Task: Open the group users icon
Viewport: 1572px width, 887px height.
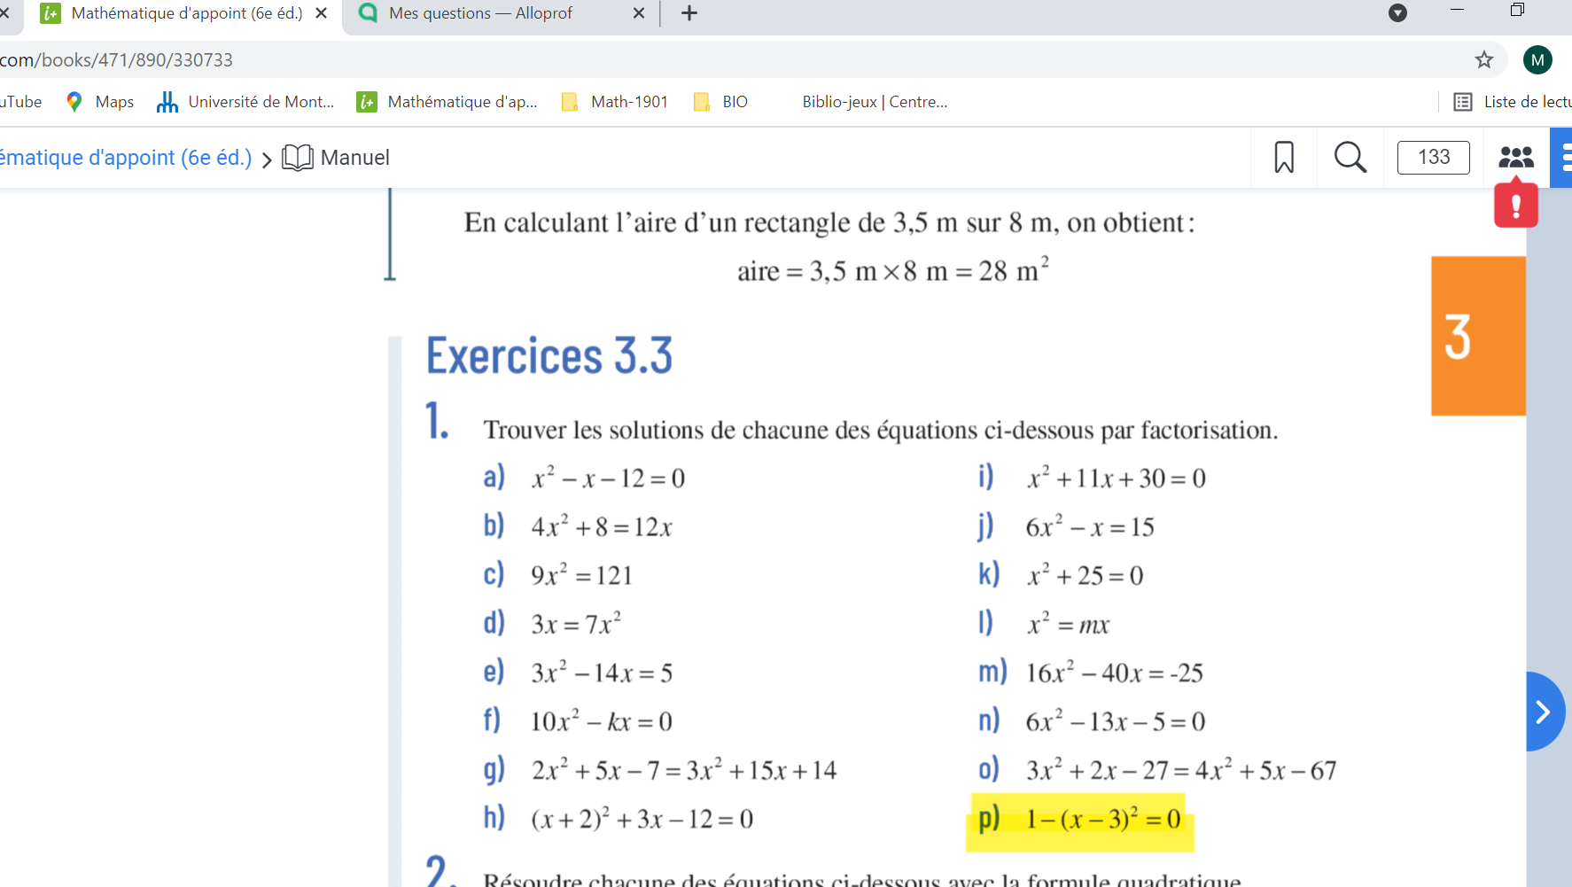Action: 1515,158
